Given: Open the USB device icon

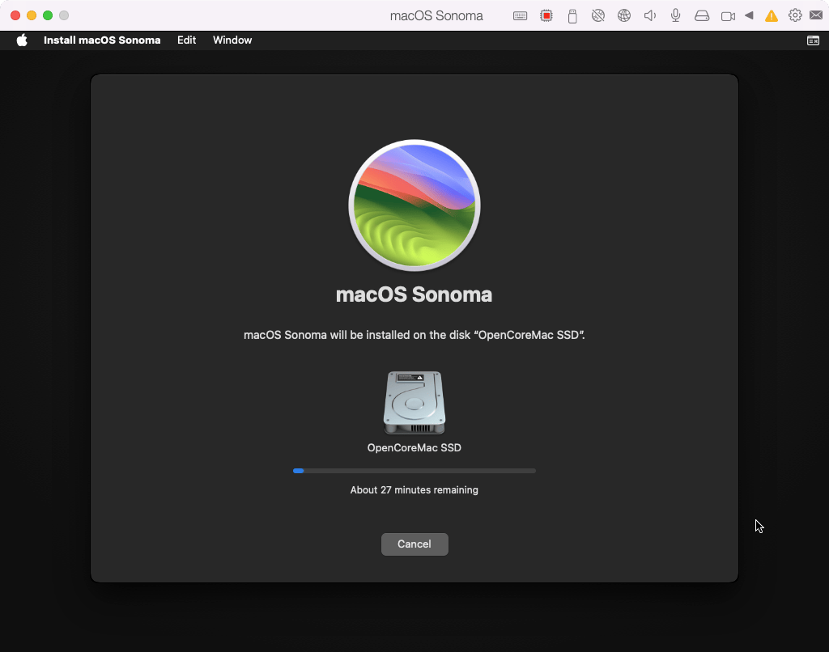Looking at the screenshot, I should click(572, 16).
